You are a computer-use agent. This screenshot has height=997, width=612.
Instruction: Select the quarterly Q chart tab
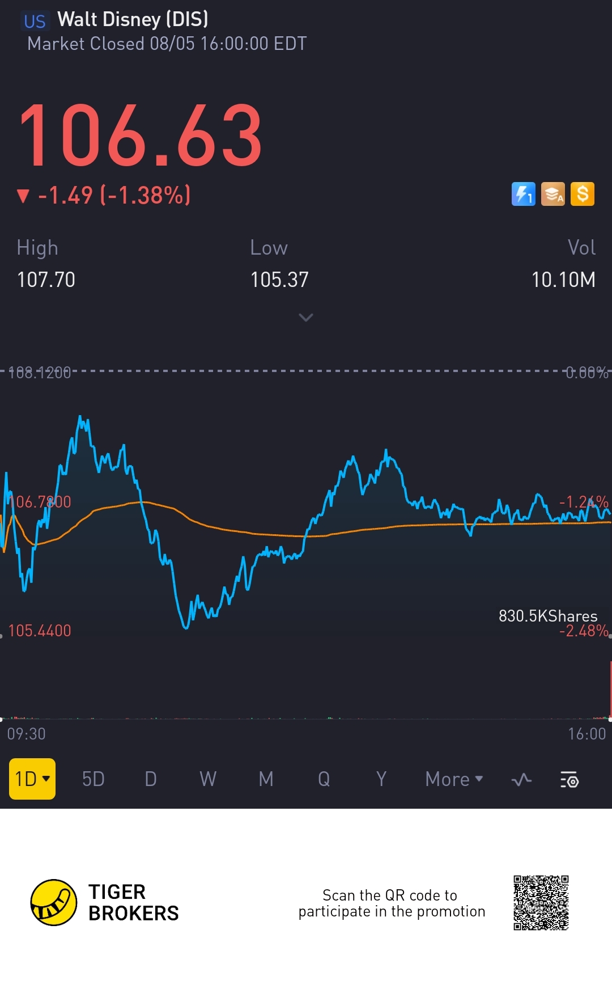[x=324, y=779]
